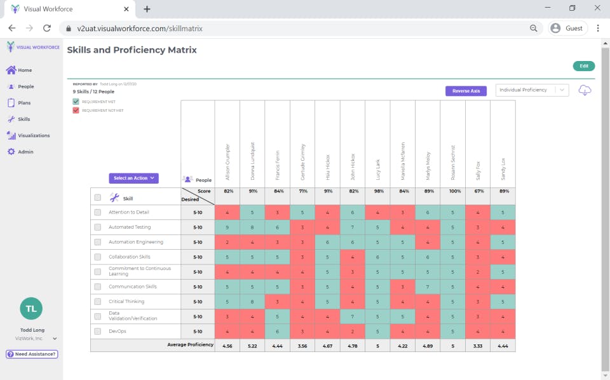Image resolution: width=610 pixels, height=380 pixels.
Task: Click the 3.33 average proficiency value
Action: (x=478, y=346)
